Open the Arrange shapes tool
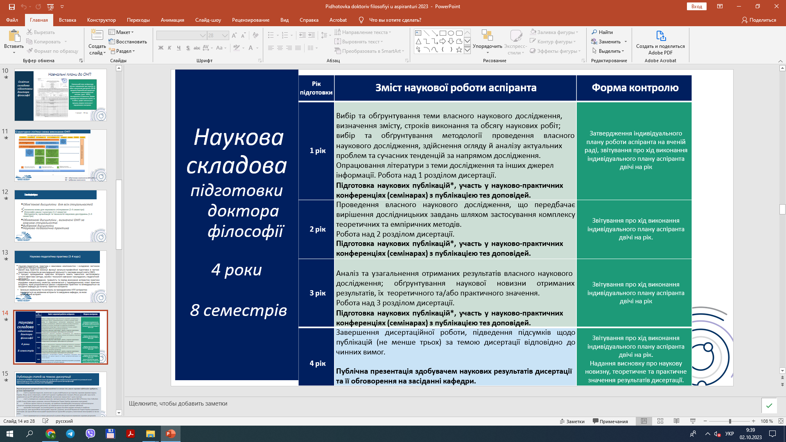786x442 pixels. (487, 41)
